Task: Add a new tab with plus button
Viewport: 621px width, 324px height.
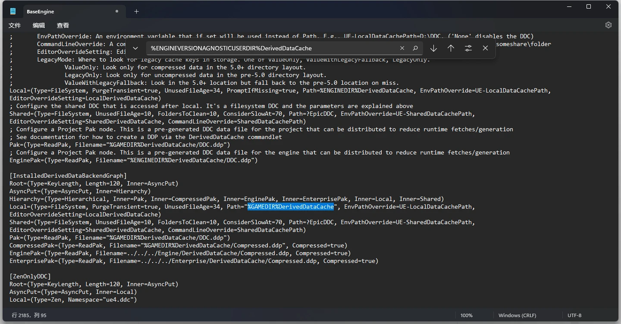Action: (136, 11)
